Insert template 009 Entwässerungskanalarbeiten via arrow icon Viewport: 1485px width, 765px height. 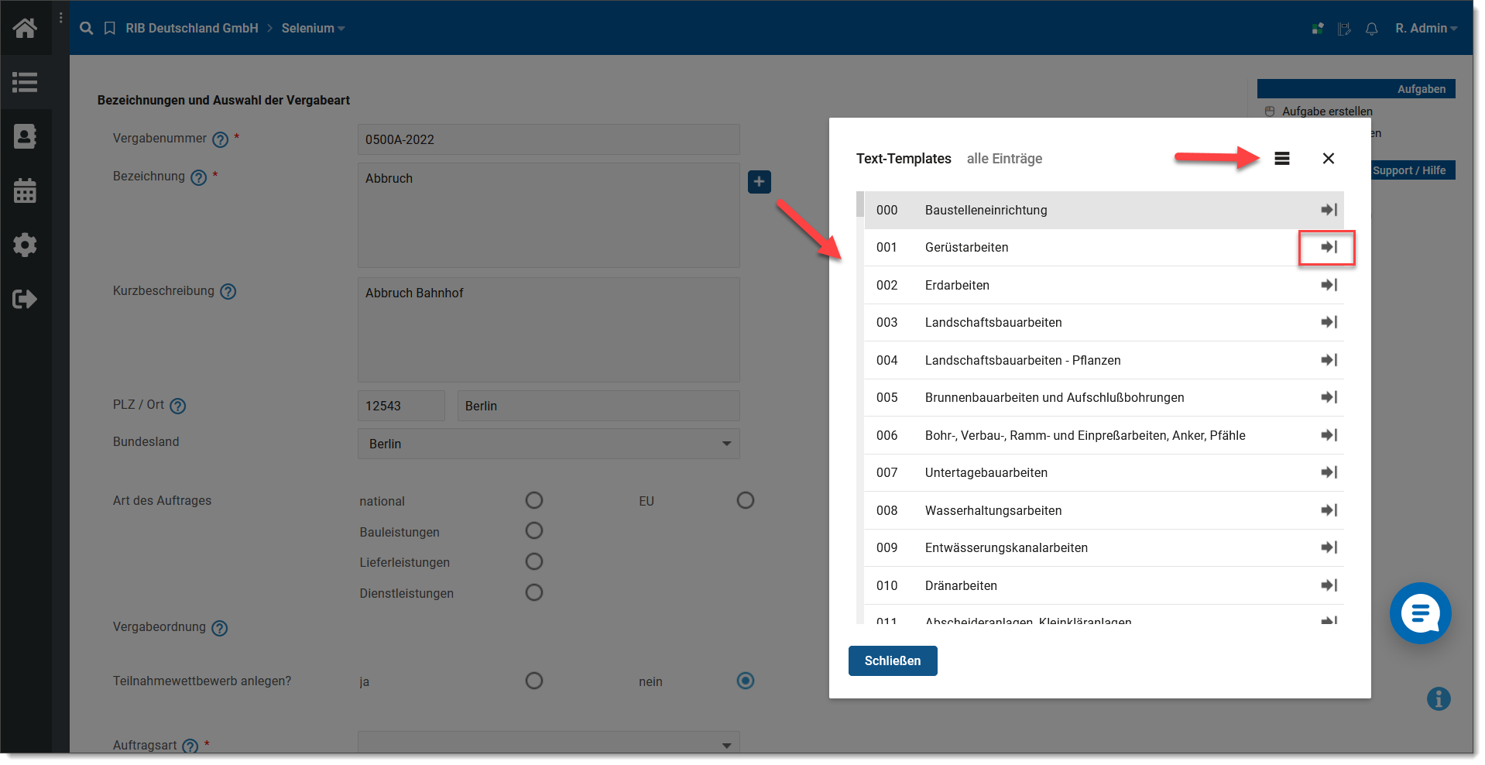pyautogui.click(x=1329, y=547)
